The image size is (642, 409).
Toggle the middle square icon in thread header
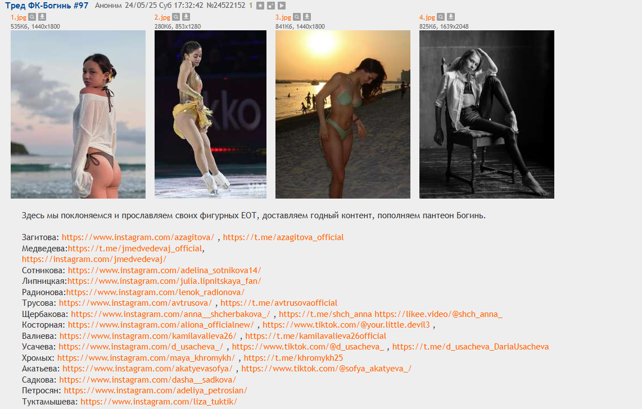coord(270,6)
